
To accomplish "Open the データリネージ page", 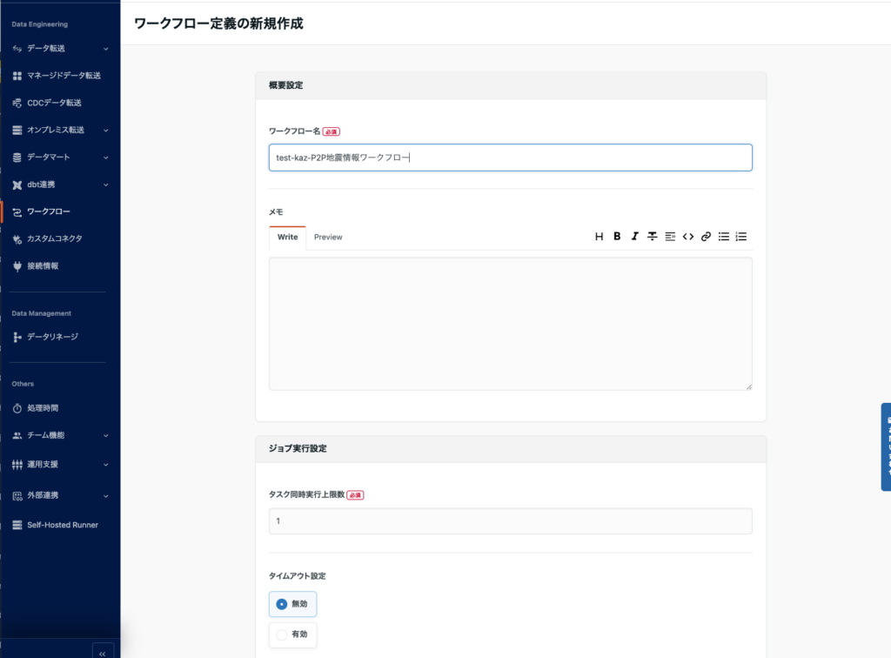I will tap(52, 337).
